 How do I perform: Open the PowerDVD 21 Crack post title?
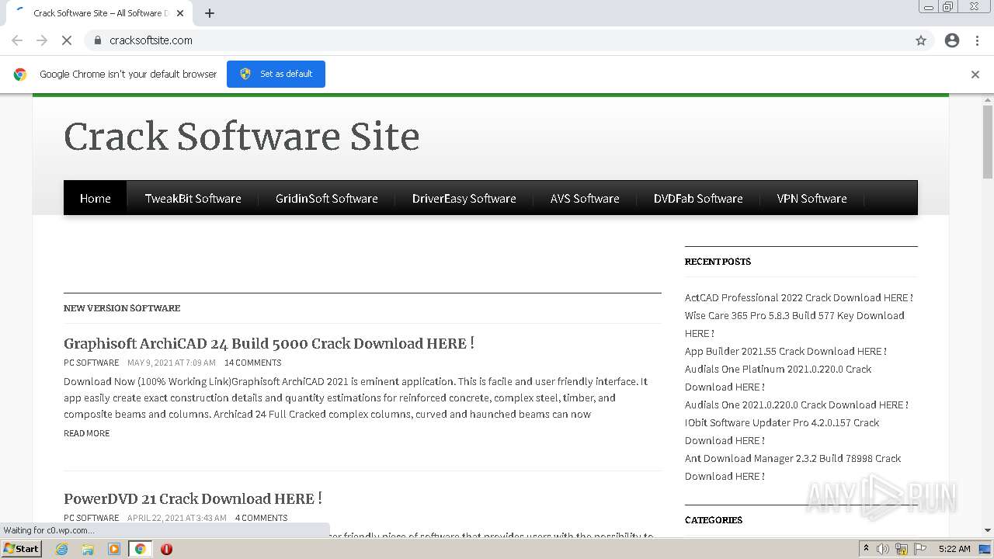[193, 498]
